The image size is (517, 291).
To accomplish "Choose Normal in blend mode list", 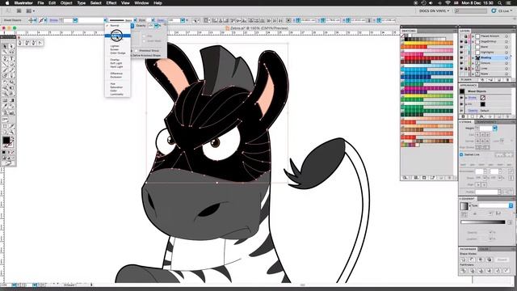I will coord(115,25).
